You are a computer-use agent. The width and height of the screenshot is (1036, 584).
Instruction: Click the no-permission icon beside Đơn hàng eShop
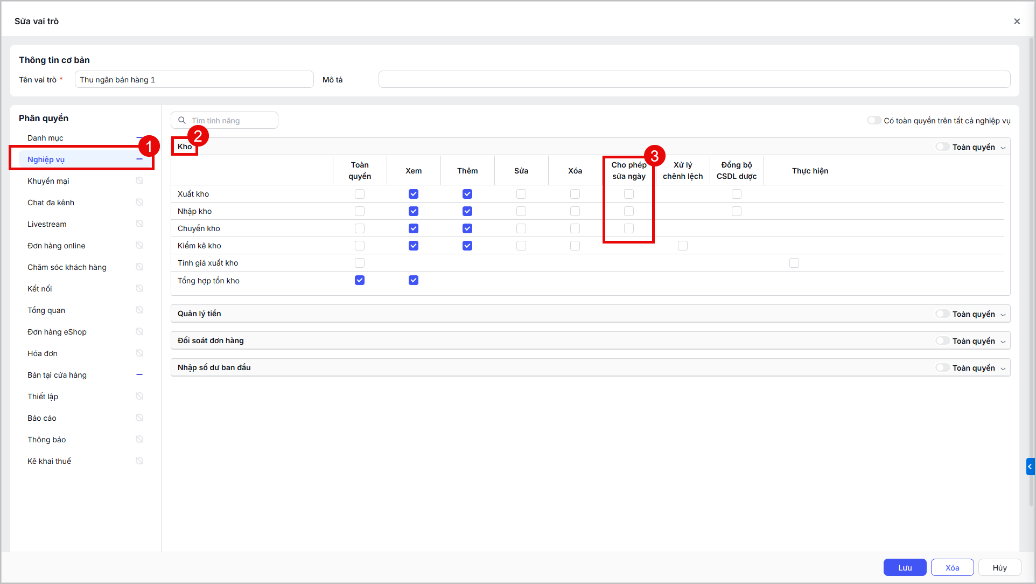[x=139, y=332]
